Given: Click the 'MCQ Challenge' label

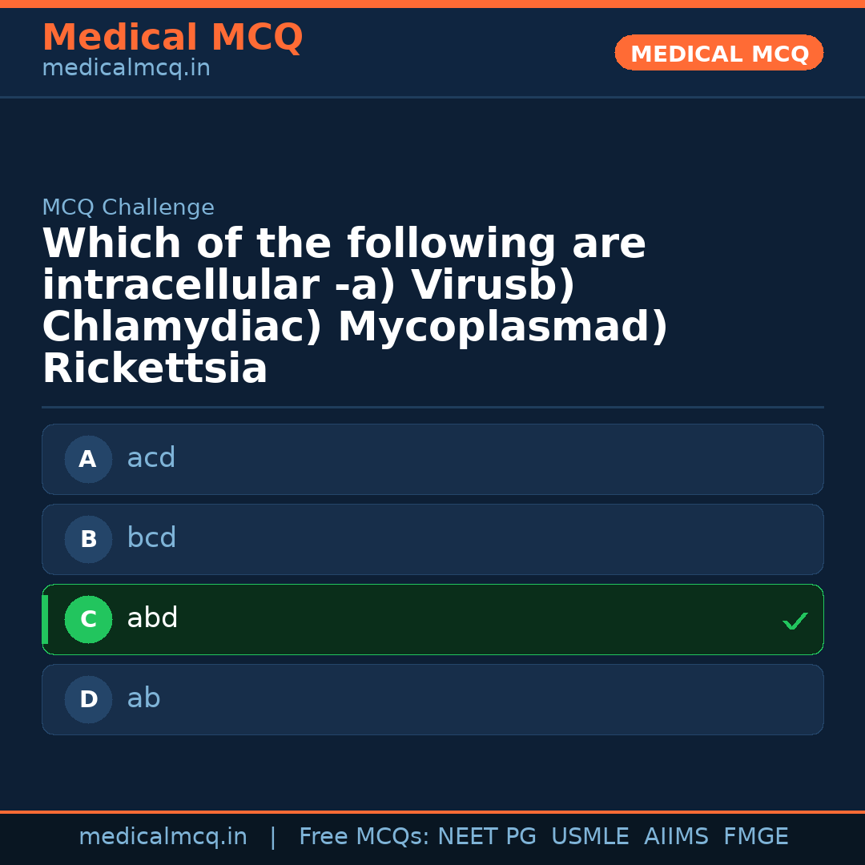Looking at the screenshot, I should pyautogui.click(x=128, y=207).
